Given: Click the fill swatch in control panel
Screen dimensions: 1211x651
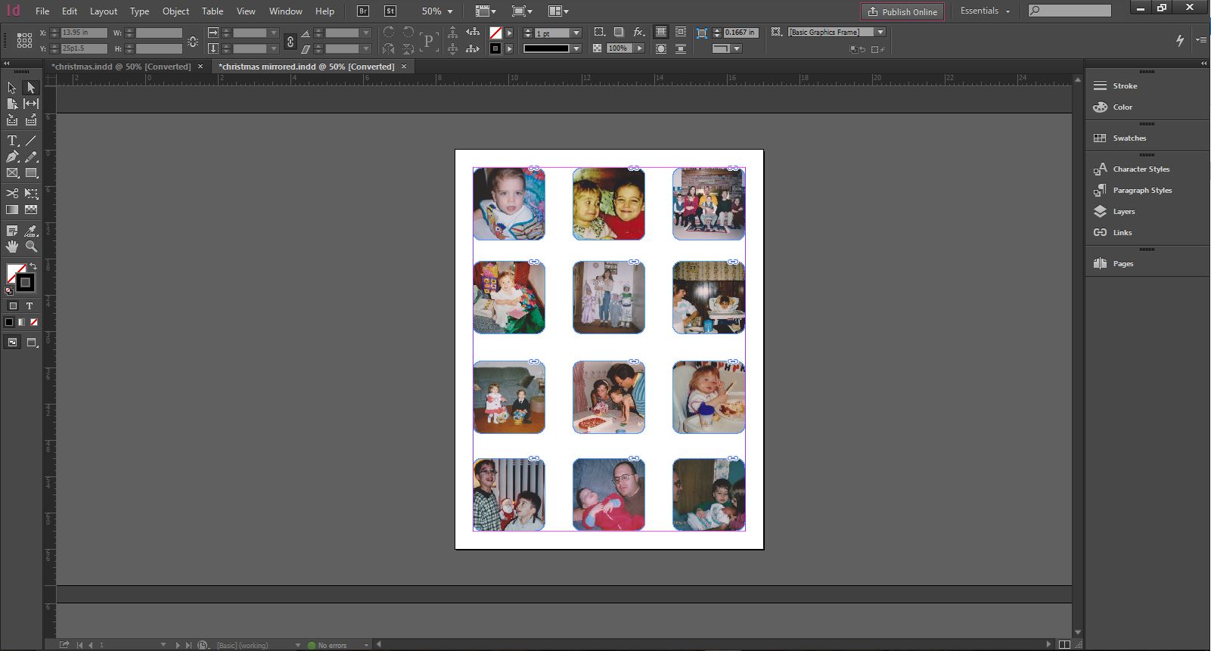Looking at the screenshot, I should pos(495,33).
